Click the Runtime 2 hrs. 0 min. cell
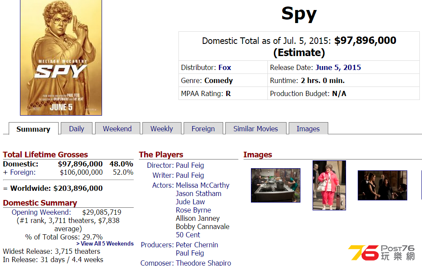Screen dimensions: 422x266 tap(343, 80)
